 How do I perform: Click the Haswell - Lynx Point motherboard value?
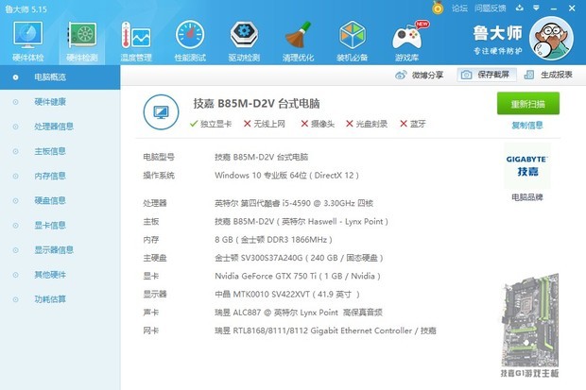(x=302, y=222)
